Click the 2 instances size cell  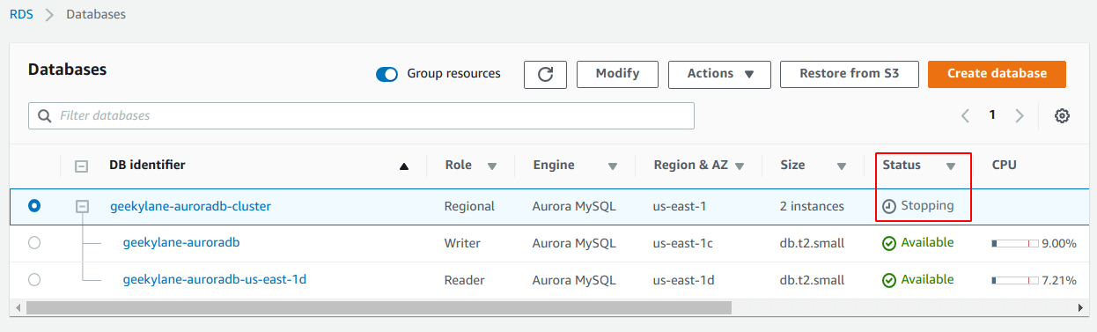[x=812, y=206]
